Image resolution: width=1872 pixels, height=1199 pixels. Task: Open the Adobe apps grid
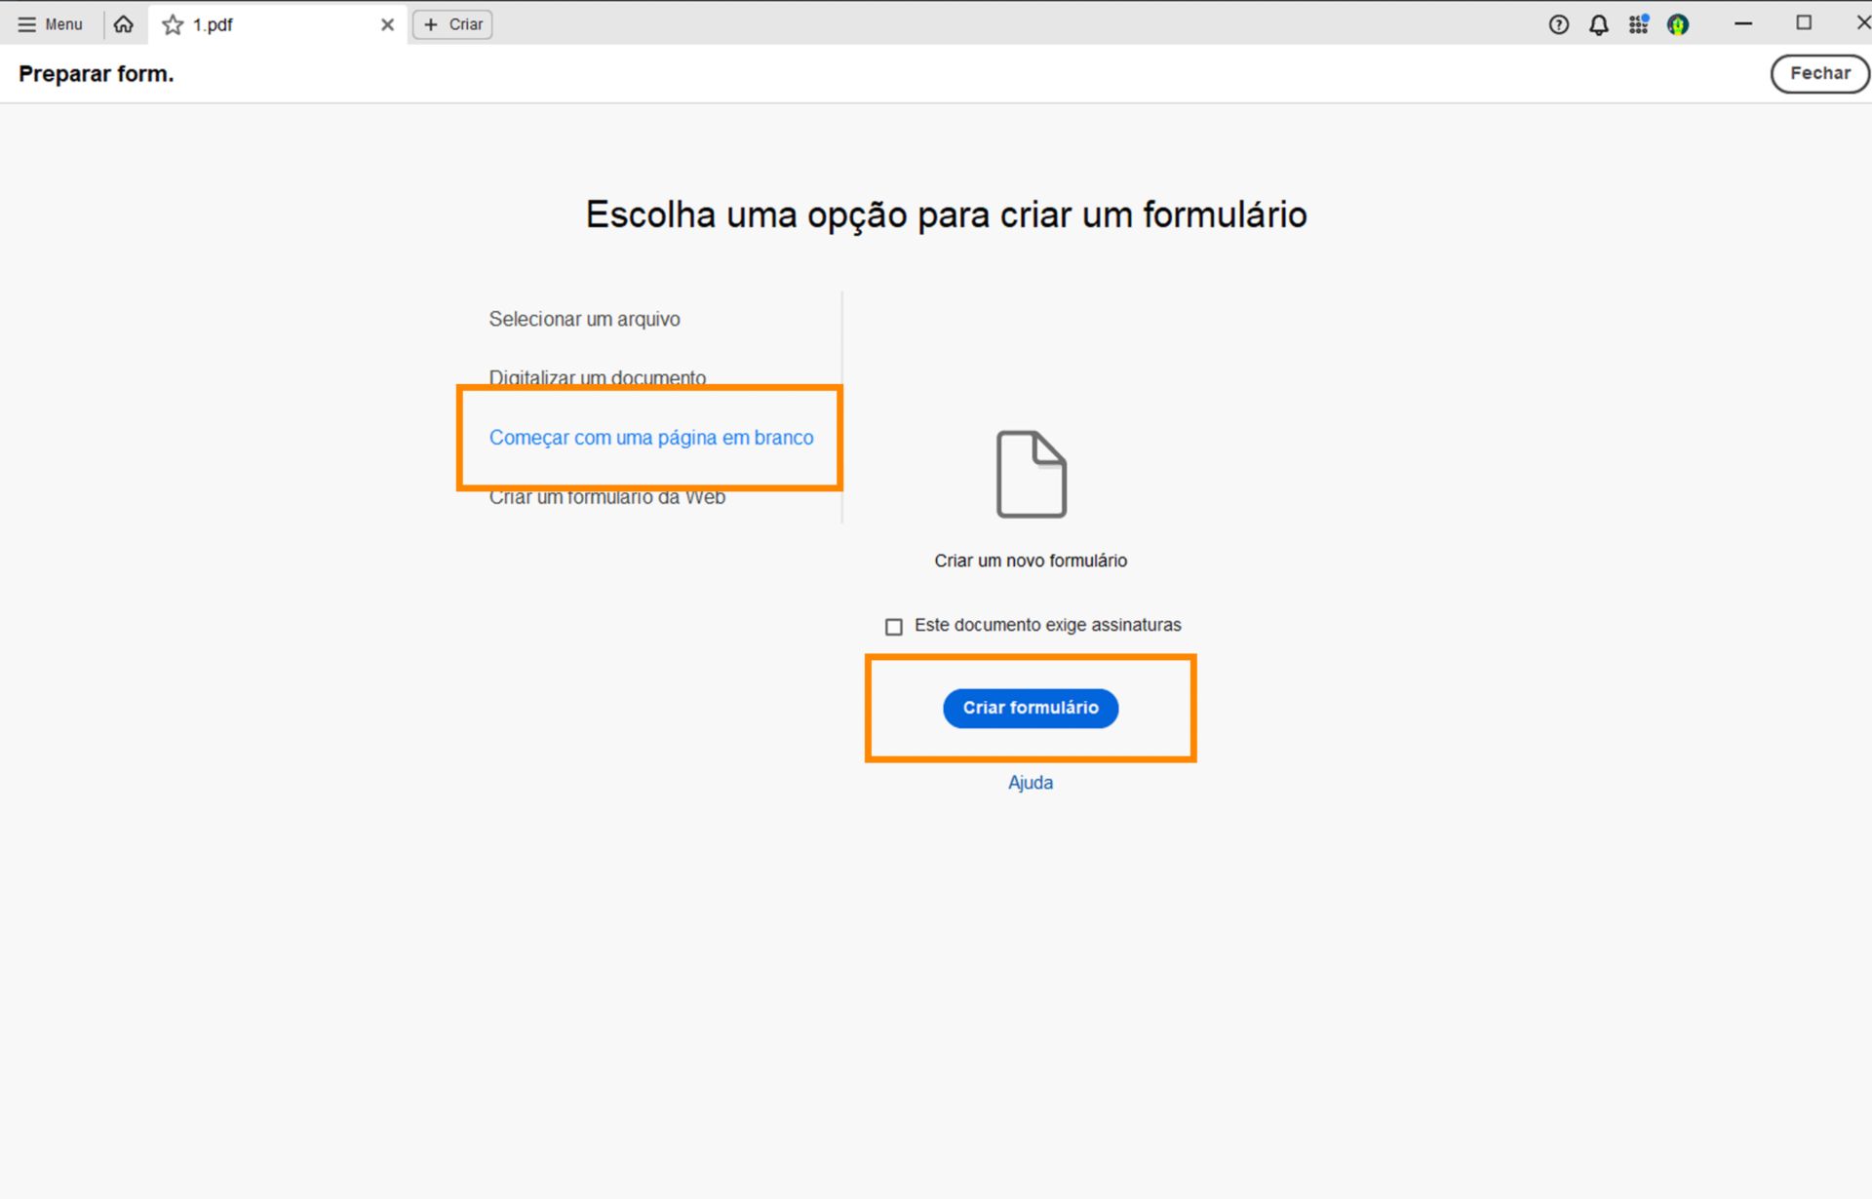pos(1639,24)
